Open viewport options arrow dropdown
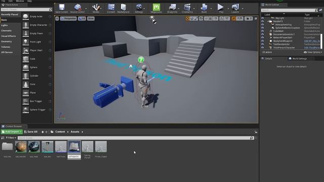Viewport: 324px width, 182px height. [x=57, y=18]
